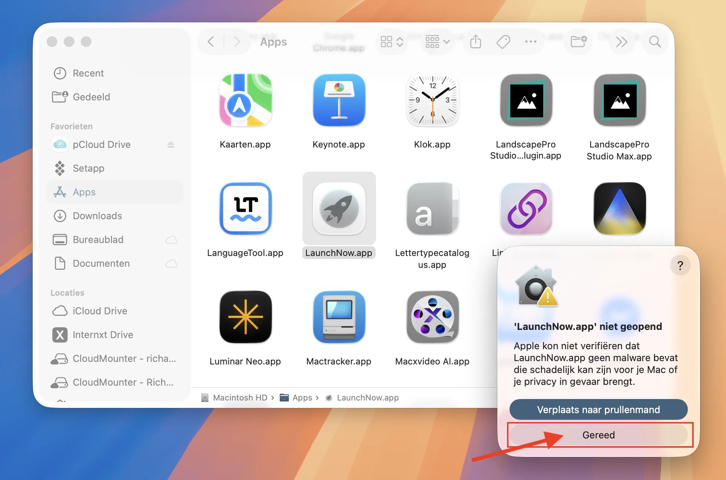Open the more actions ellipsis menu

tap(530, 42)
